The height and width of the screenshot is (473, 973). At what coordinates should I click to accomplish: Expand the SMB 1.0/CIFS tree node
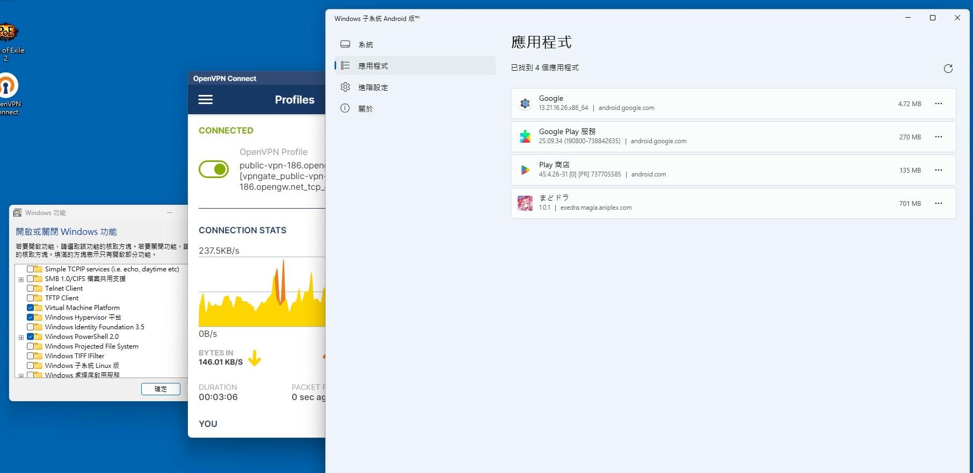[x=21, y=279]
